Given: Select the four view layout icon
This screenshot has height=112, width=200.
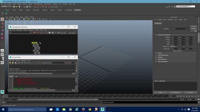Looking at the screenshot, I should (x=2, y=55).
